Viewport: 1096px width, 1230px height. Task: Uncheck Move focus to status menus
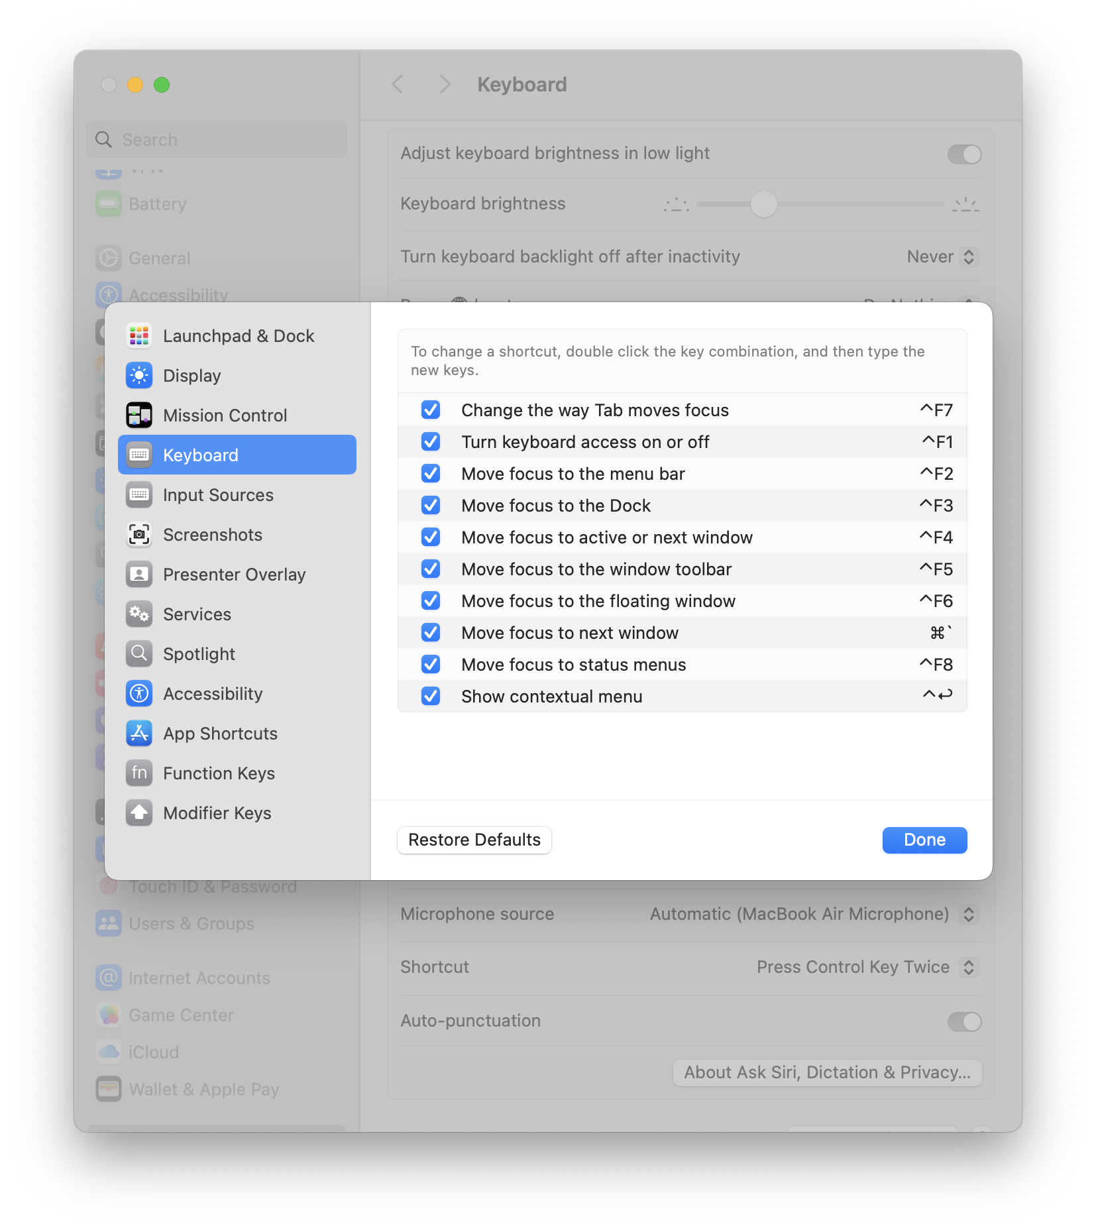click(431, 665)
